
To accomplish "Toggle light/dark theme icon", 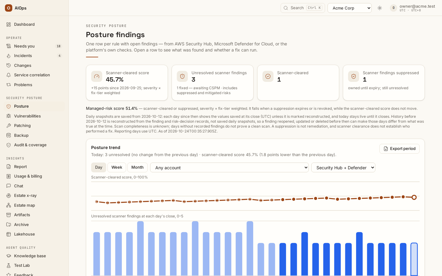I will coord(380,8).
